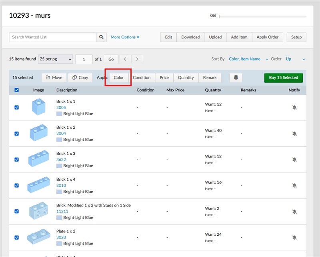This screenshot has height=257, width=320.
Task: Open part link 11211
Action: tap(62, 211)
